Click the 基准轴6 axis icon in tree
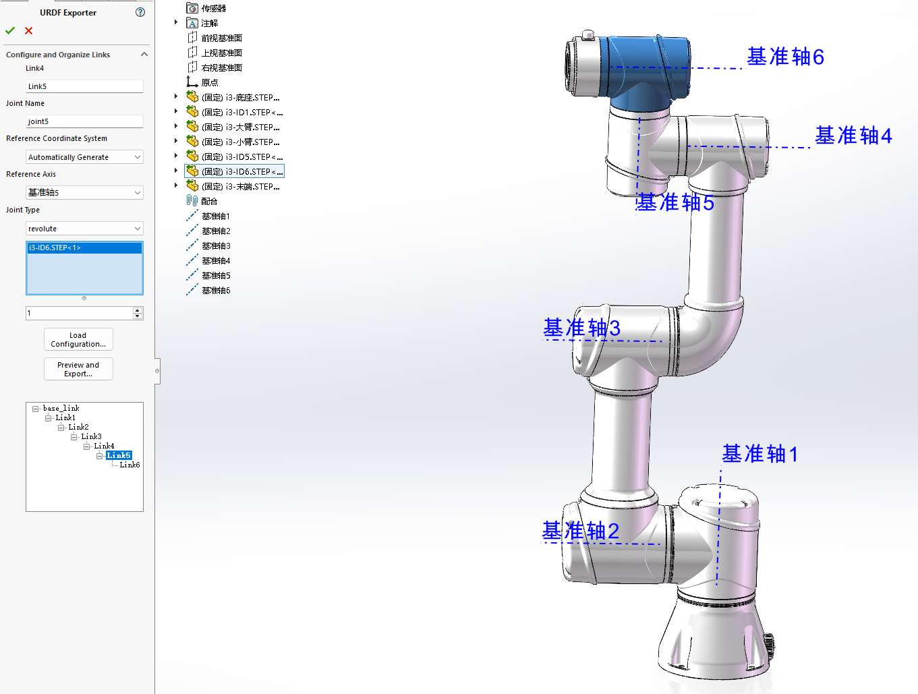Image resolution: width=918 pixels, height=694 pixels. tap(192, 290)
